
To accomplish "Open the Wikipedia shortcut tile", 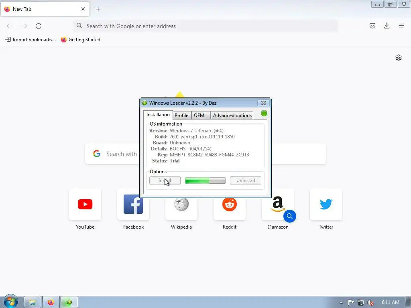I will coord(181,209).
